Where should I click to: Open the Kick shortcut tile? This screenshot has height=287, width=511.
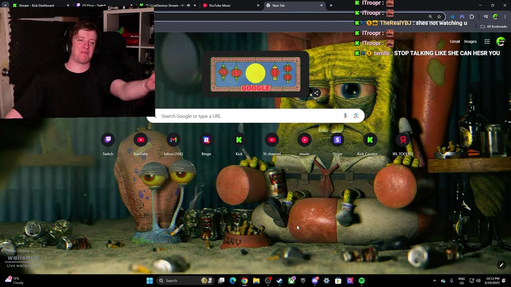239,144
